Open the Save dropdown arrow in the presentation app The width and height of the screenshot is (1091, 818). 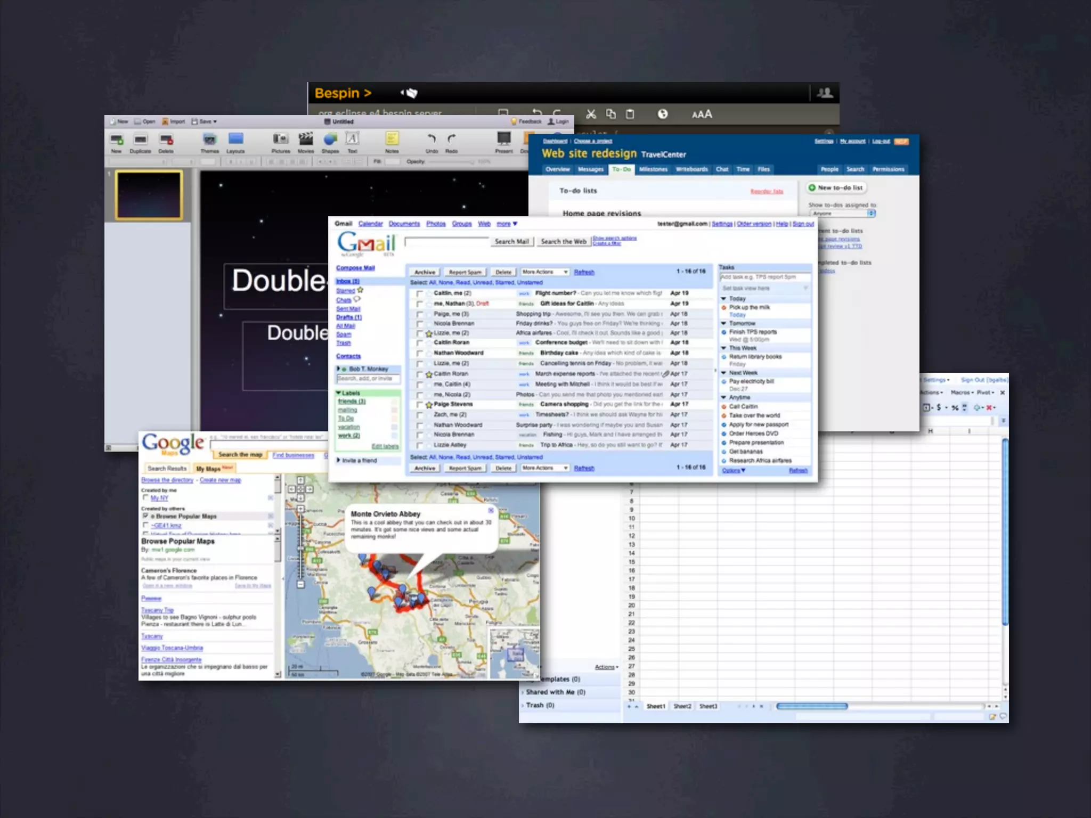click(215, 122)
